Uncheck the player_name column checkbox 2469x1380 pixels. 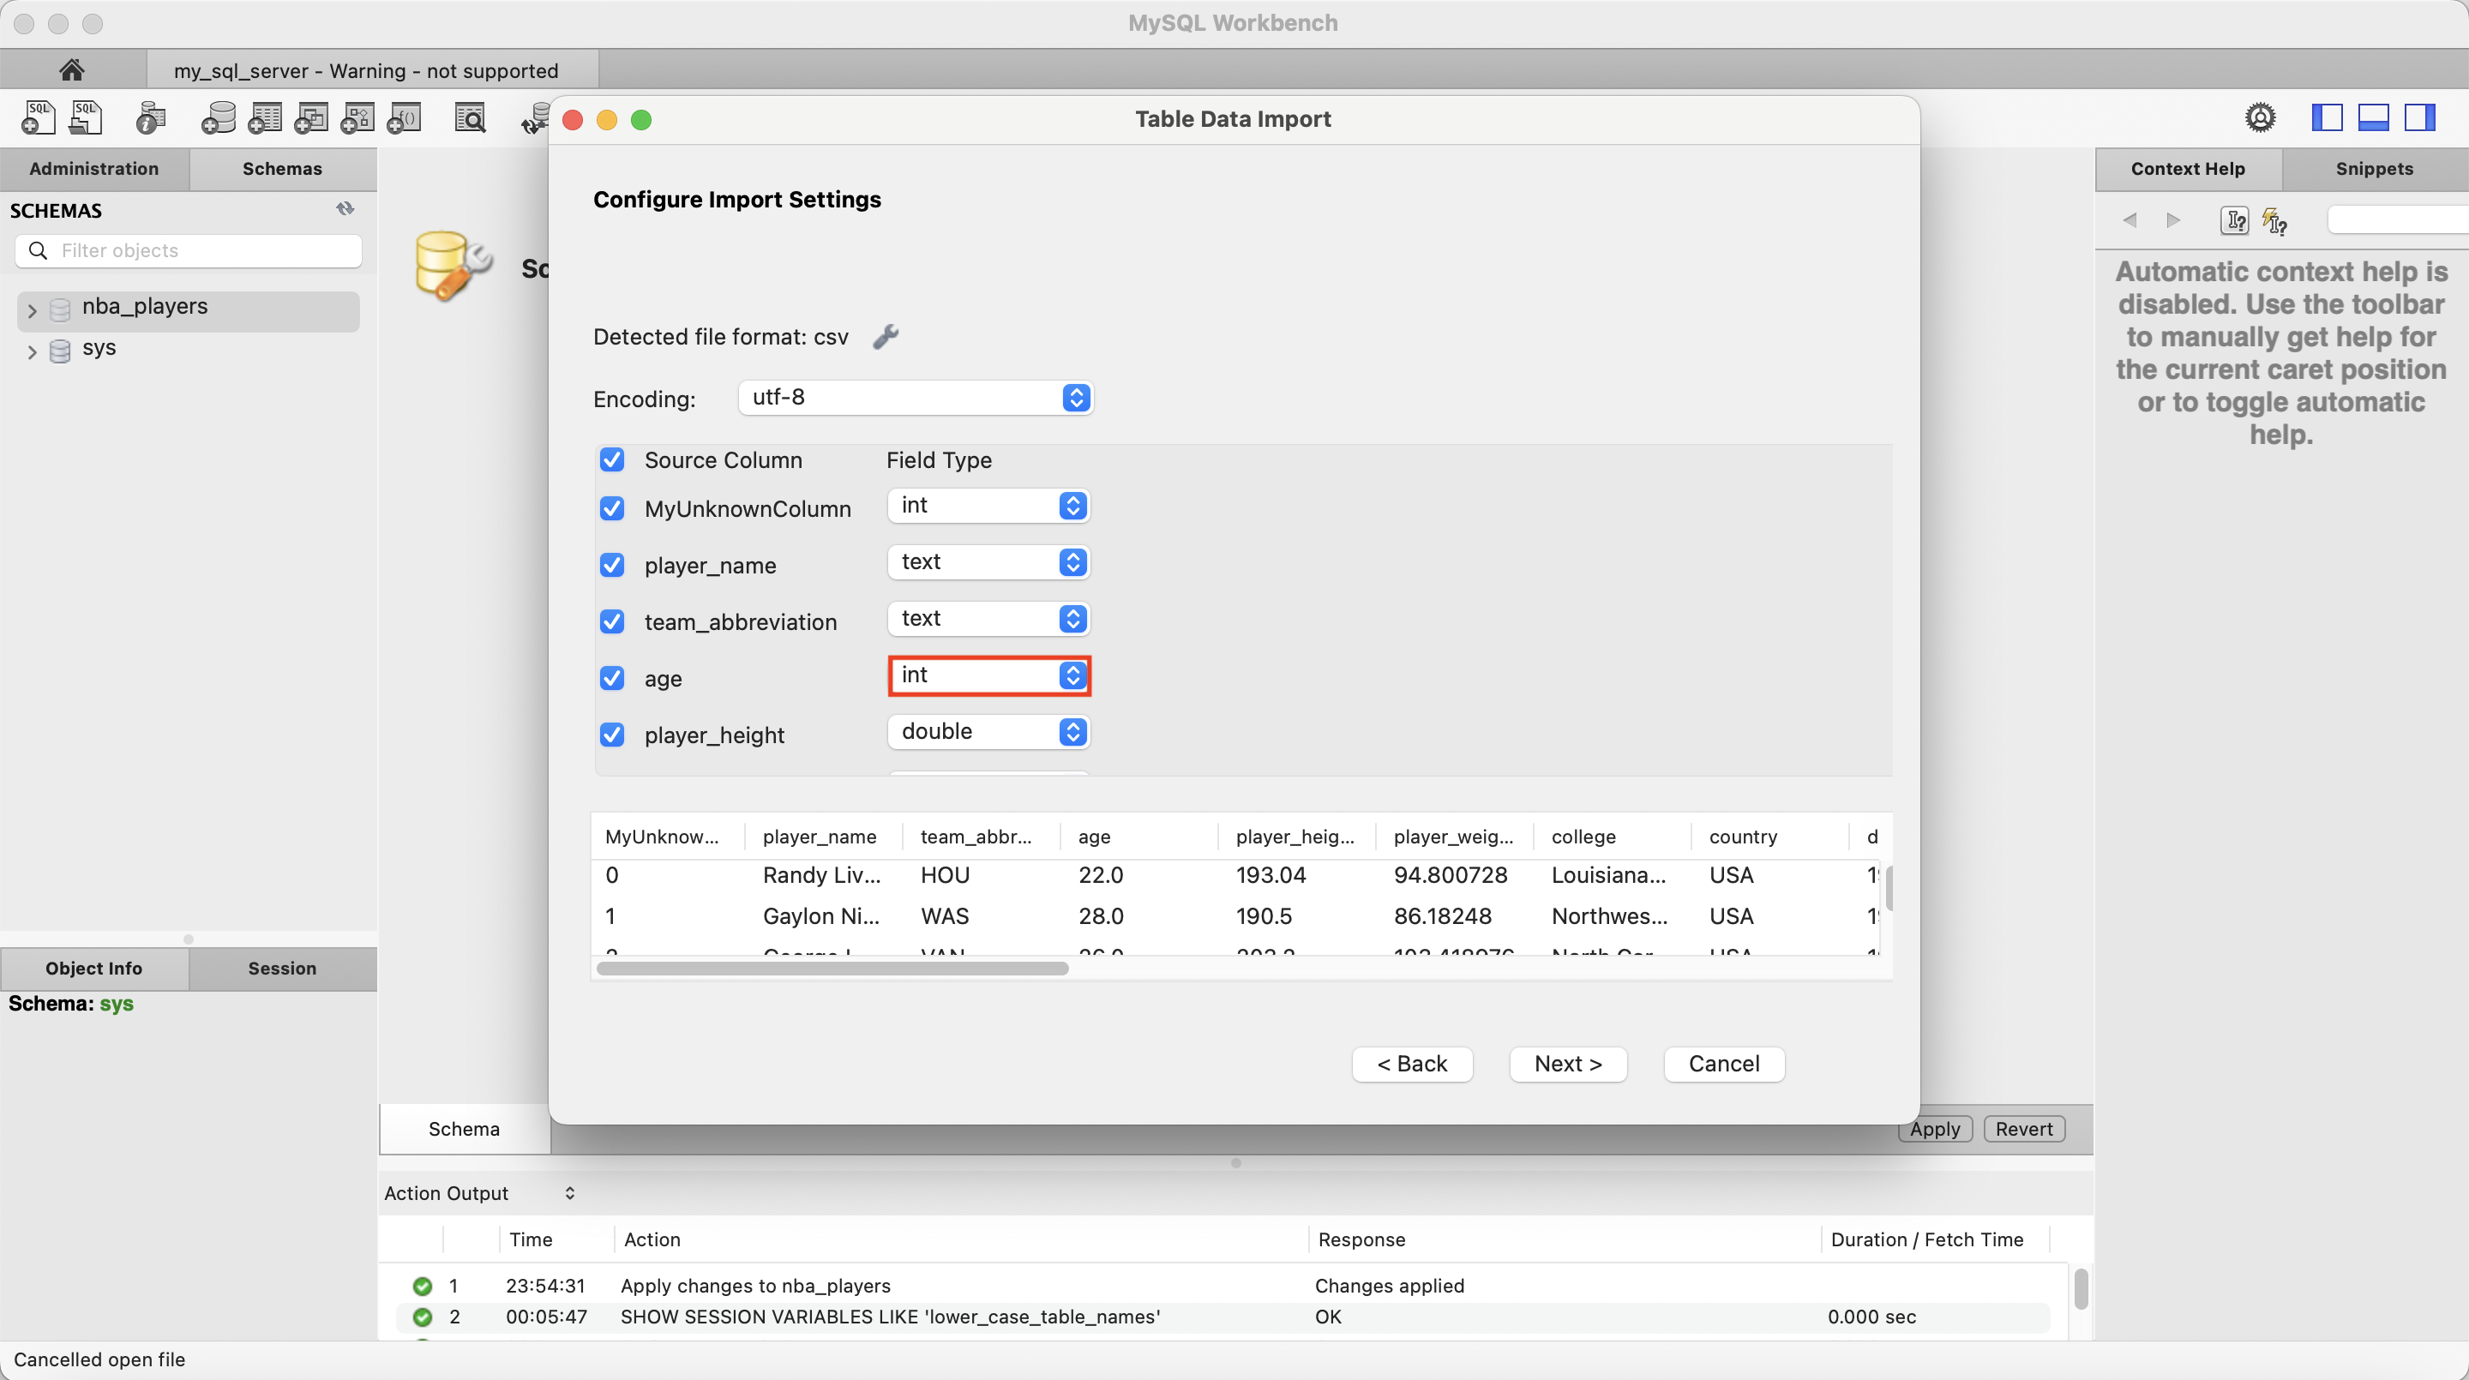tap(611, 565)
